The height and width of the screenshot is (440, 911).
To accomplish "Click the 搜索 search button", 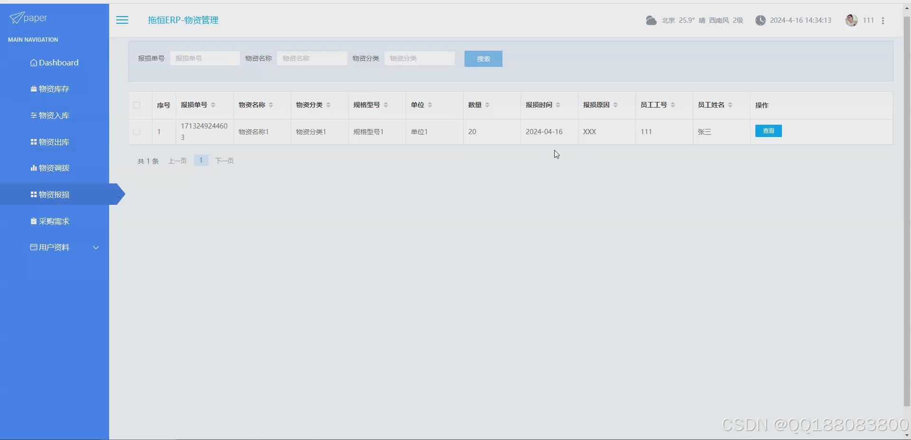I will pos(483,58).
